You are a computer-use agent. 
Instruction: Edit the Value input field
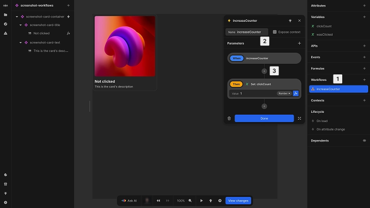click(253, 93)
